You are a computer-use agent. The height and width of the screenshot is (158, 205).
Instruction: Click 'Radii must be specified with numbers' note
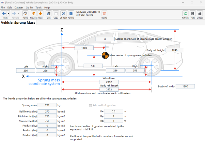102,138
